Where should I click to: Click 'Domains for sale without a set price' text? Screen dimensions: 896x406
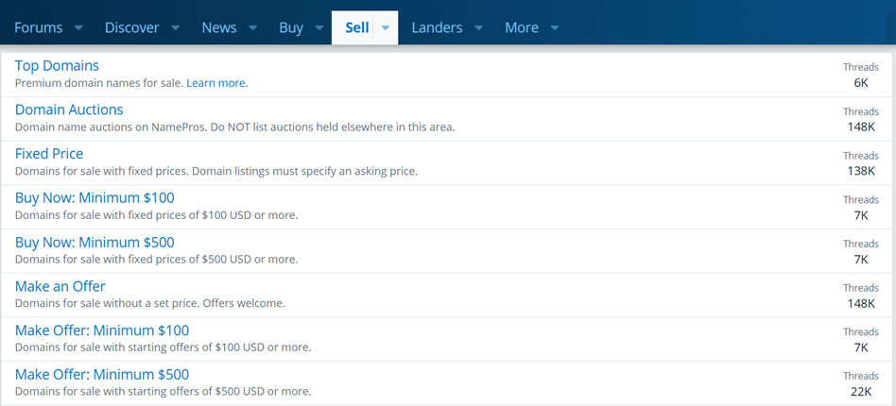click(x=106, y=303)
